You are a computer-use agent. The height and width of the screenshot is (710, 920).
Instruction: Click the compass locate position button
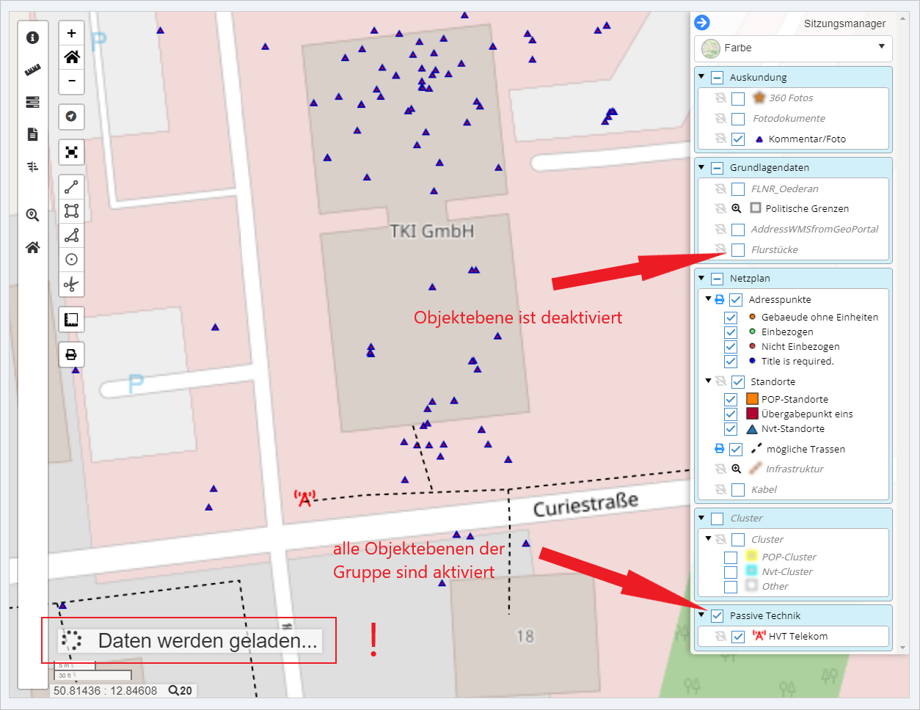(x=71, y=117)
